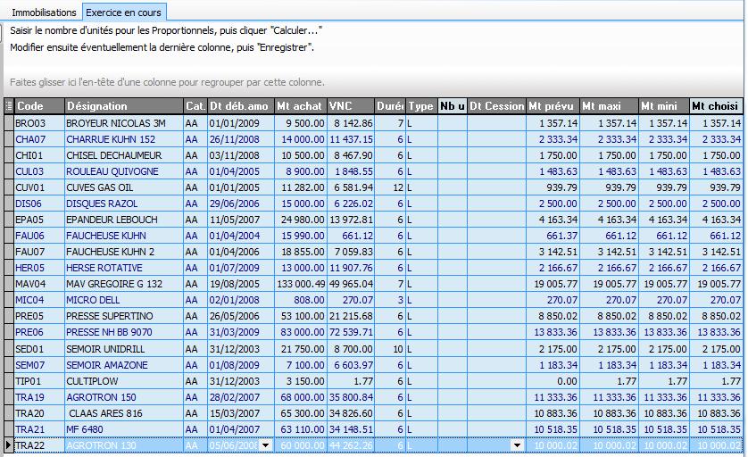Click the Nb u column header

[452, 106]
